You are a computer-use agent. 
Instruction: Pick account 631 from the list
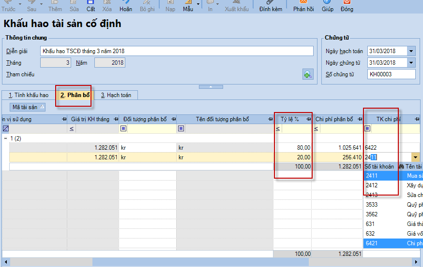coord(393,224)
